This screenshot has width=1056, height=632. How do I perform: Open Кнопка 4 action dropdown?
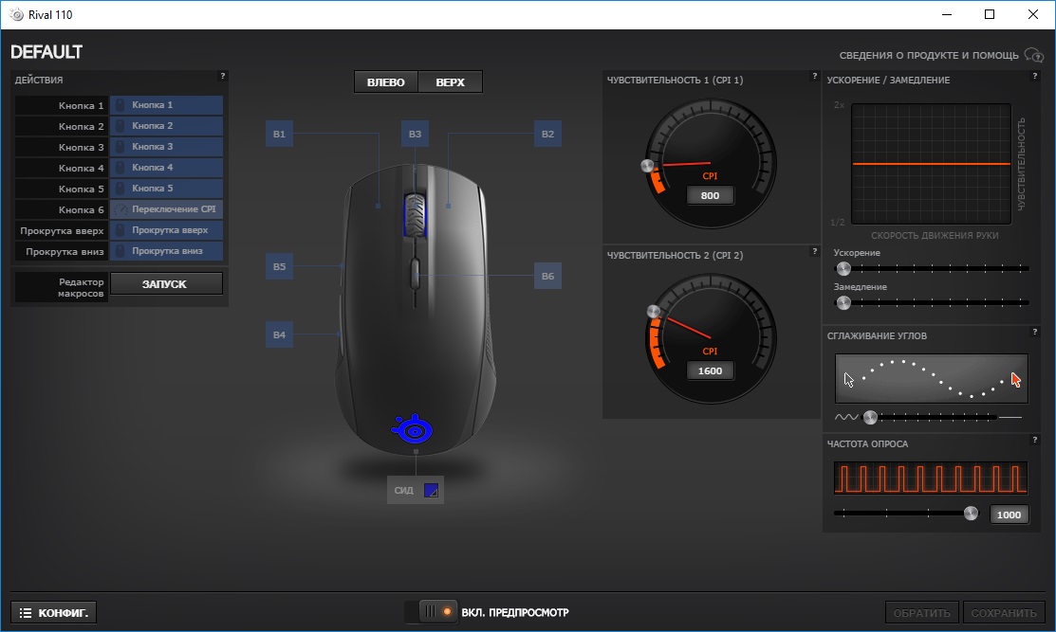click(x=166, y=168)
